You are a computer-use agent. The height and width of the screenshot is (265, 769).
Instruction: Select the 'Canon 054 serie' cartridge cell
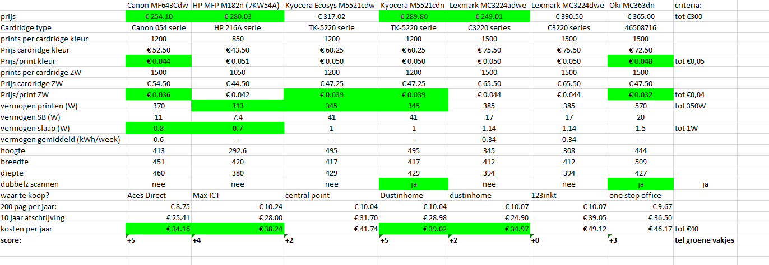158,28
